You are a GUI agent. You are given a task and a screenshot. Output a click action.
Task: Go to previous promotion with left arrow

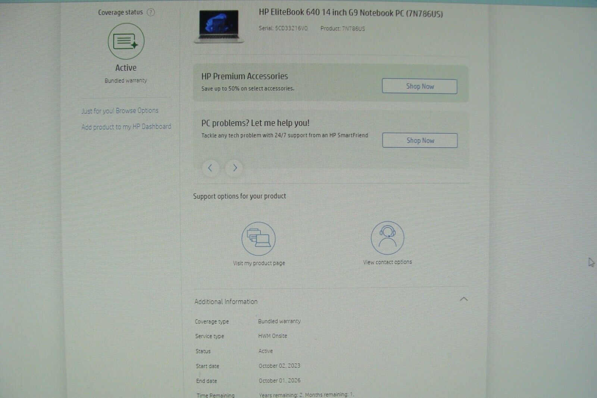tap(210, 168)
